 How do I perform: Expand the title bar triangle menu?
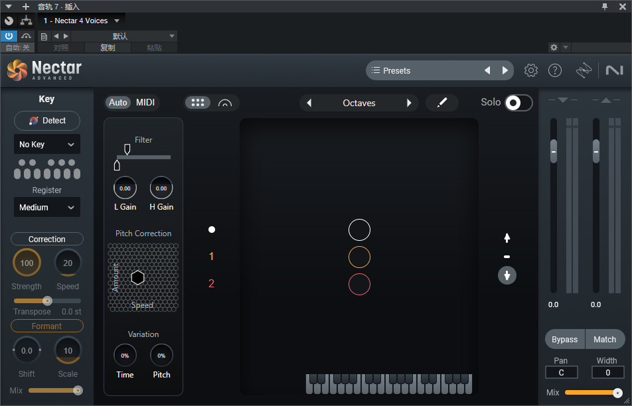(x=9, y=7)
